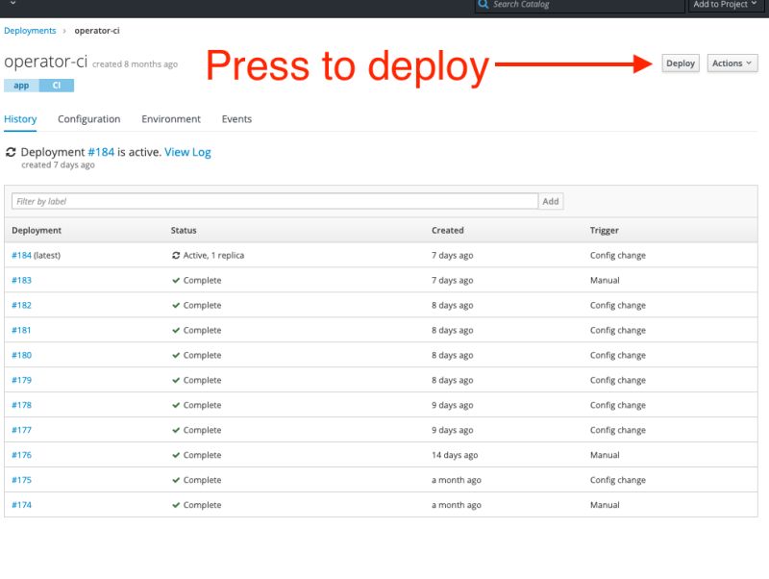Open deployment #181
The height and width of the screenshot is (579, 769).
pyautogui.click(x=21, y=330)
